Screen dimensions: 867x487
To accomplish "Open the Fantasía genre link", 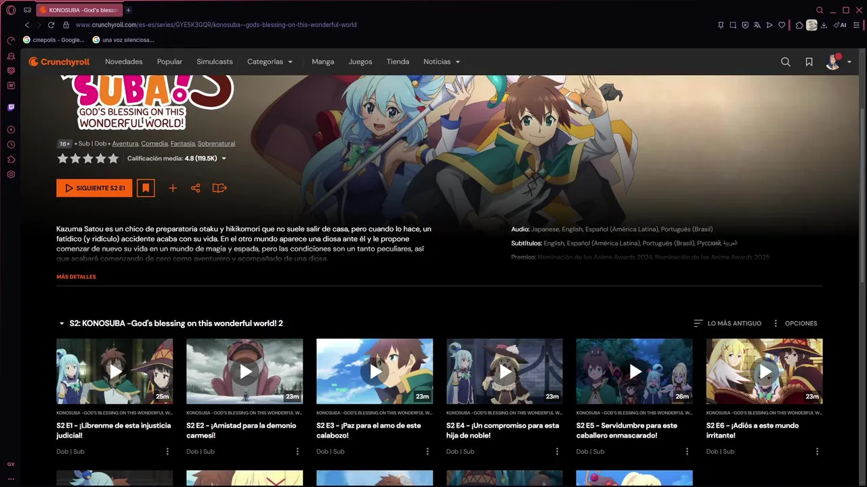I will point(183,143).
